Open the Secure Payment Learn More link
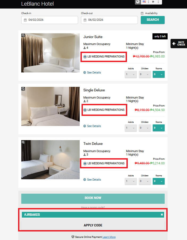The image size is (187, 240). point(109,237)
